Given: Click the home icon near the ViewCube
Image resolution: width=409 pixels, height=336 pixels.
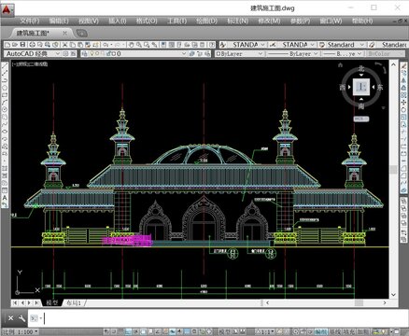Looking at the screenshot, I should pyautogui.click(x=340, y=64).
